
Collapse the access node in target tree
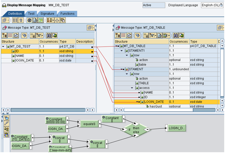coord(132,88)
